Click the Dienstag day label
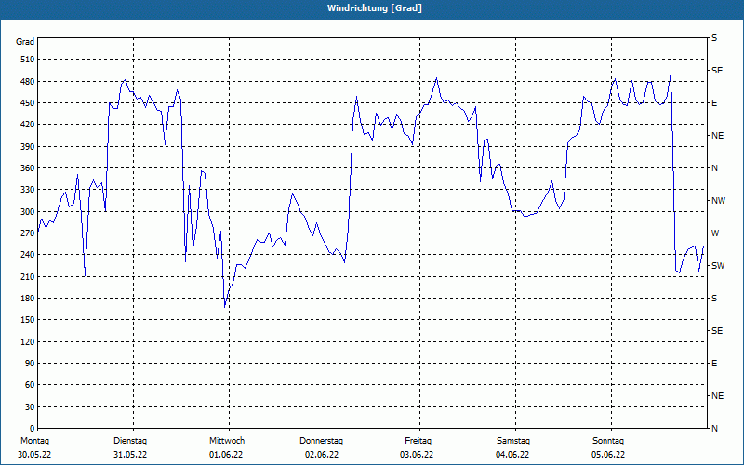Image resolution: width=744 pixels, height=465 pixels. coord(130,441)
